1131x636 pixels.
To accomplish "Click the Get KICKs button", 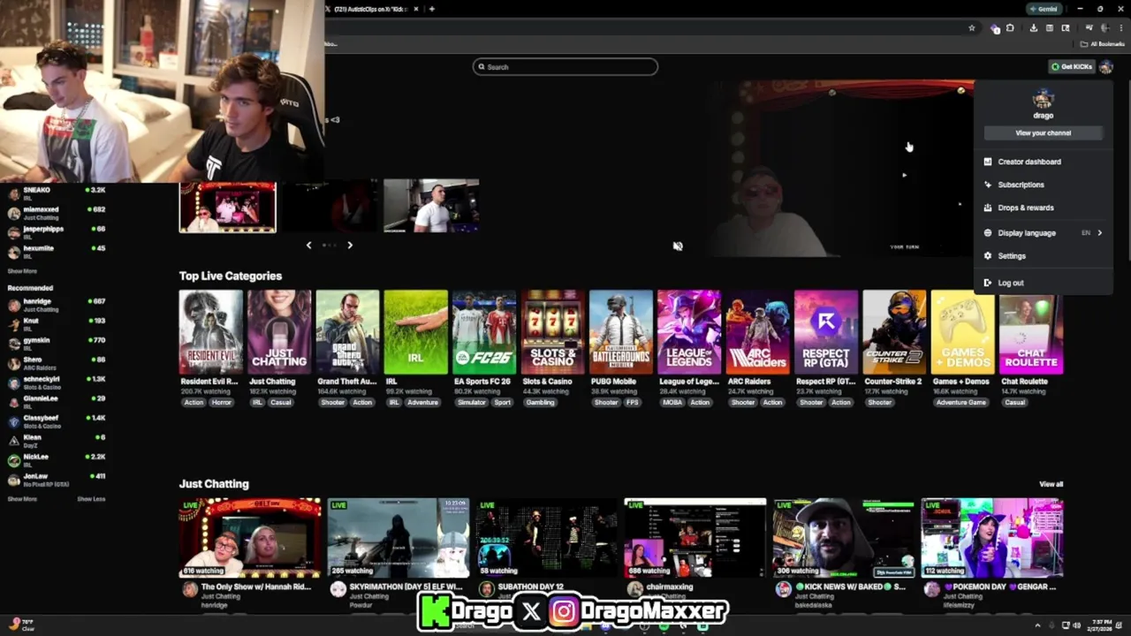I will coord(1071,66).
